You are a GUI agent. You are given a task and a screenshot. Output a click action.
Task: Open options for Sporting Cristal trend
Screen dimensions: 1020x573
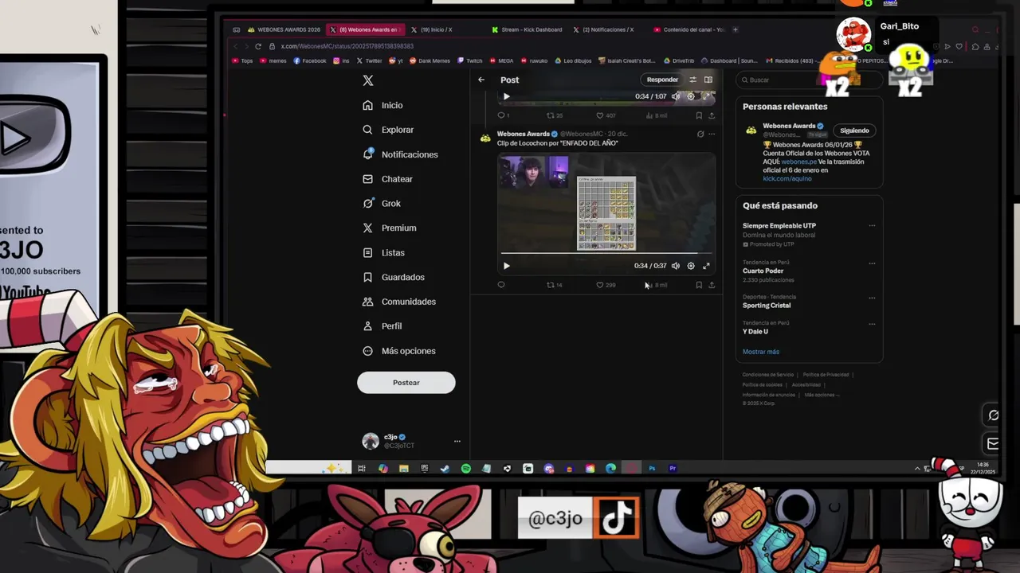coord(872,298)
